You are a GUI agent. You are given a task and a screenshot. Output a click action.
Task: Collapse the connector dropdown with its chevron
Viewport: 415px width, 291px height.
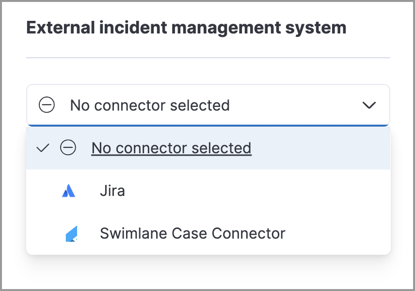[369, 105]
